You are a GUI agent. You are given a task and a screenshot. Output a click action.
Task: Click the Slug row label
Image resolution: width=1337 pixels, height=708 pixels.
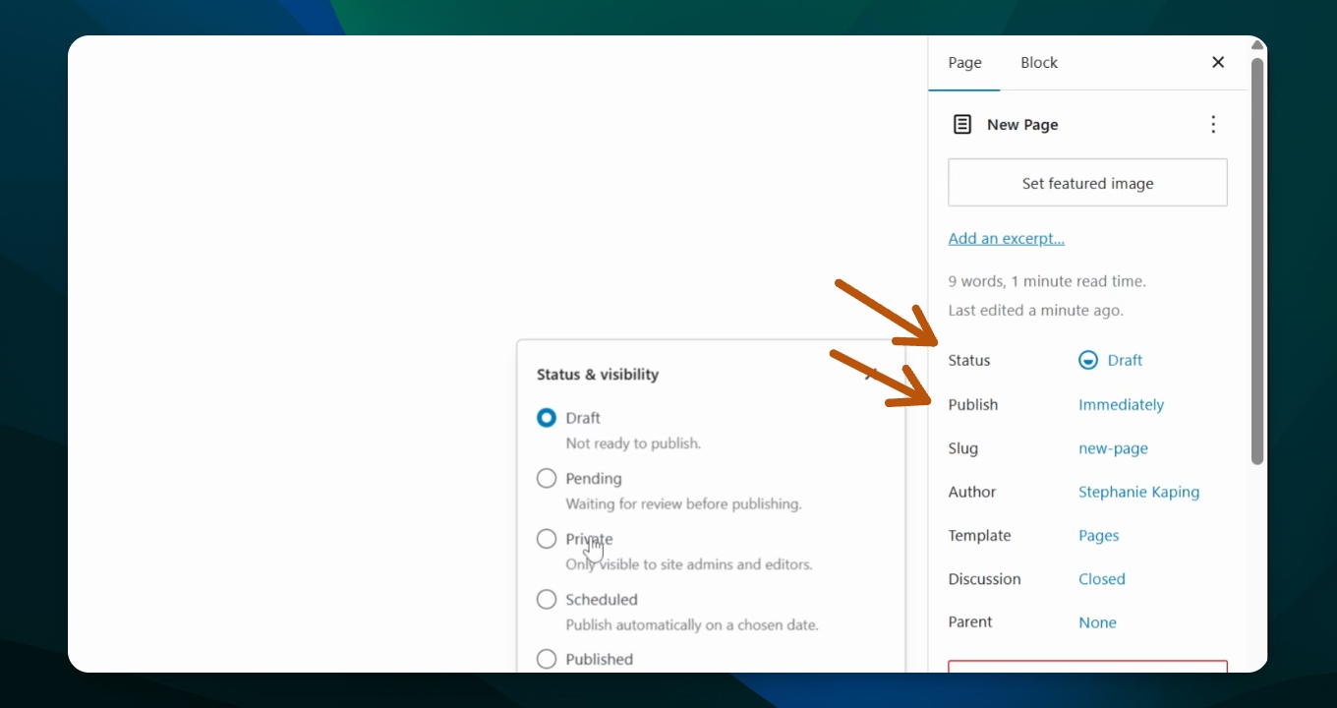tap(963, 448)
